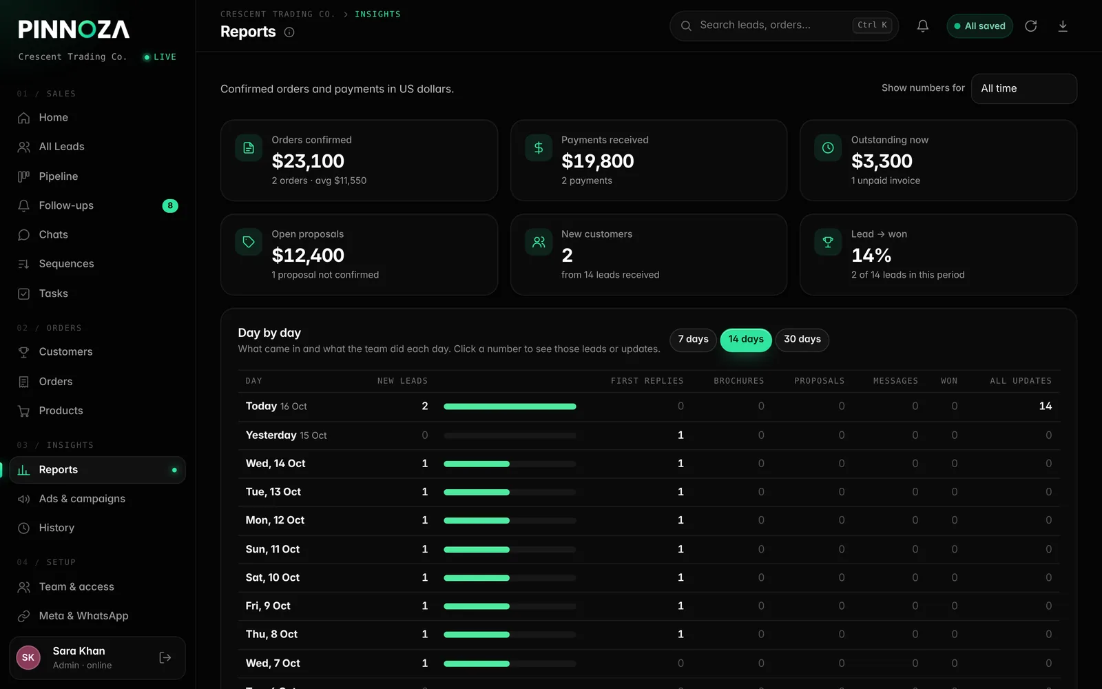Click the info icon beside Reports title

coord(289,32)
